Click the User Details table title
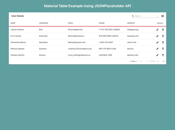 point(18,16)
